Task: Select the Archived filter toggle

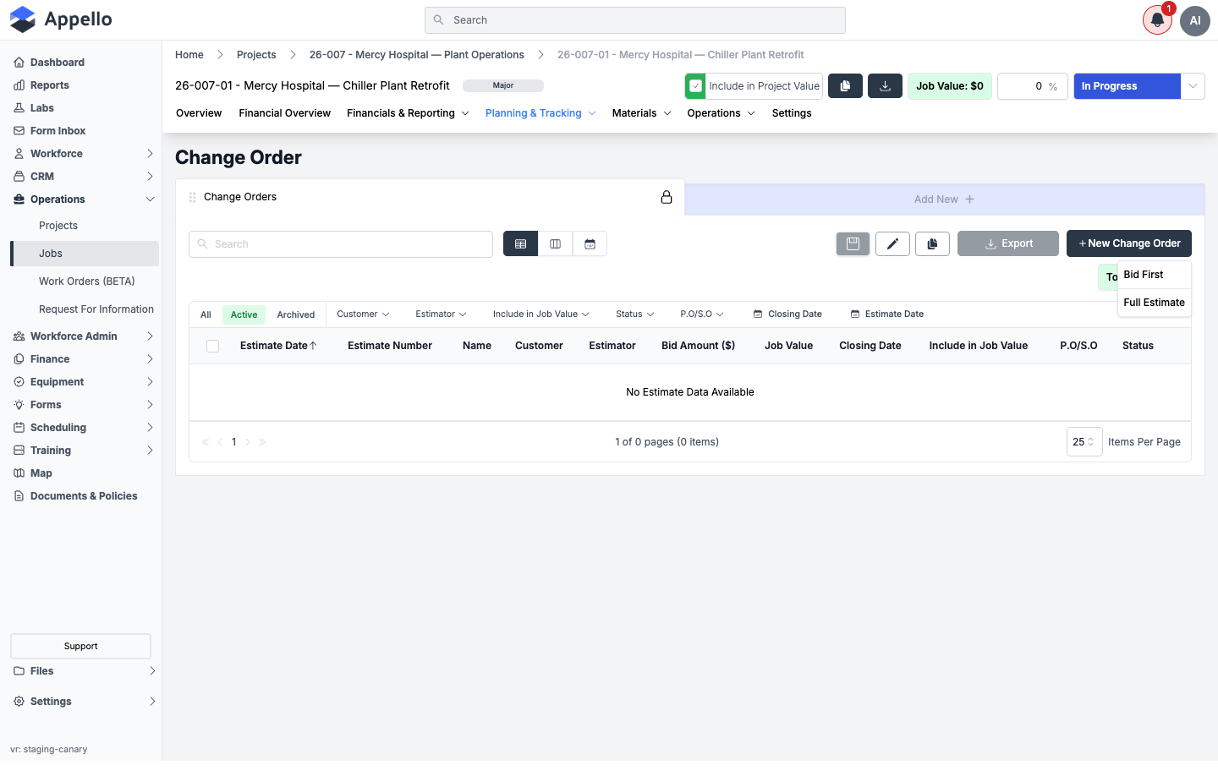Action: click(x=296, y=314)
